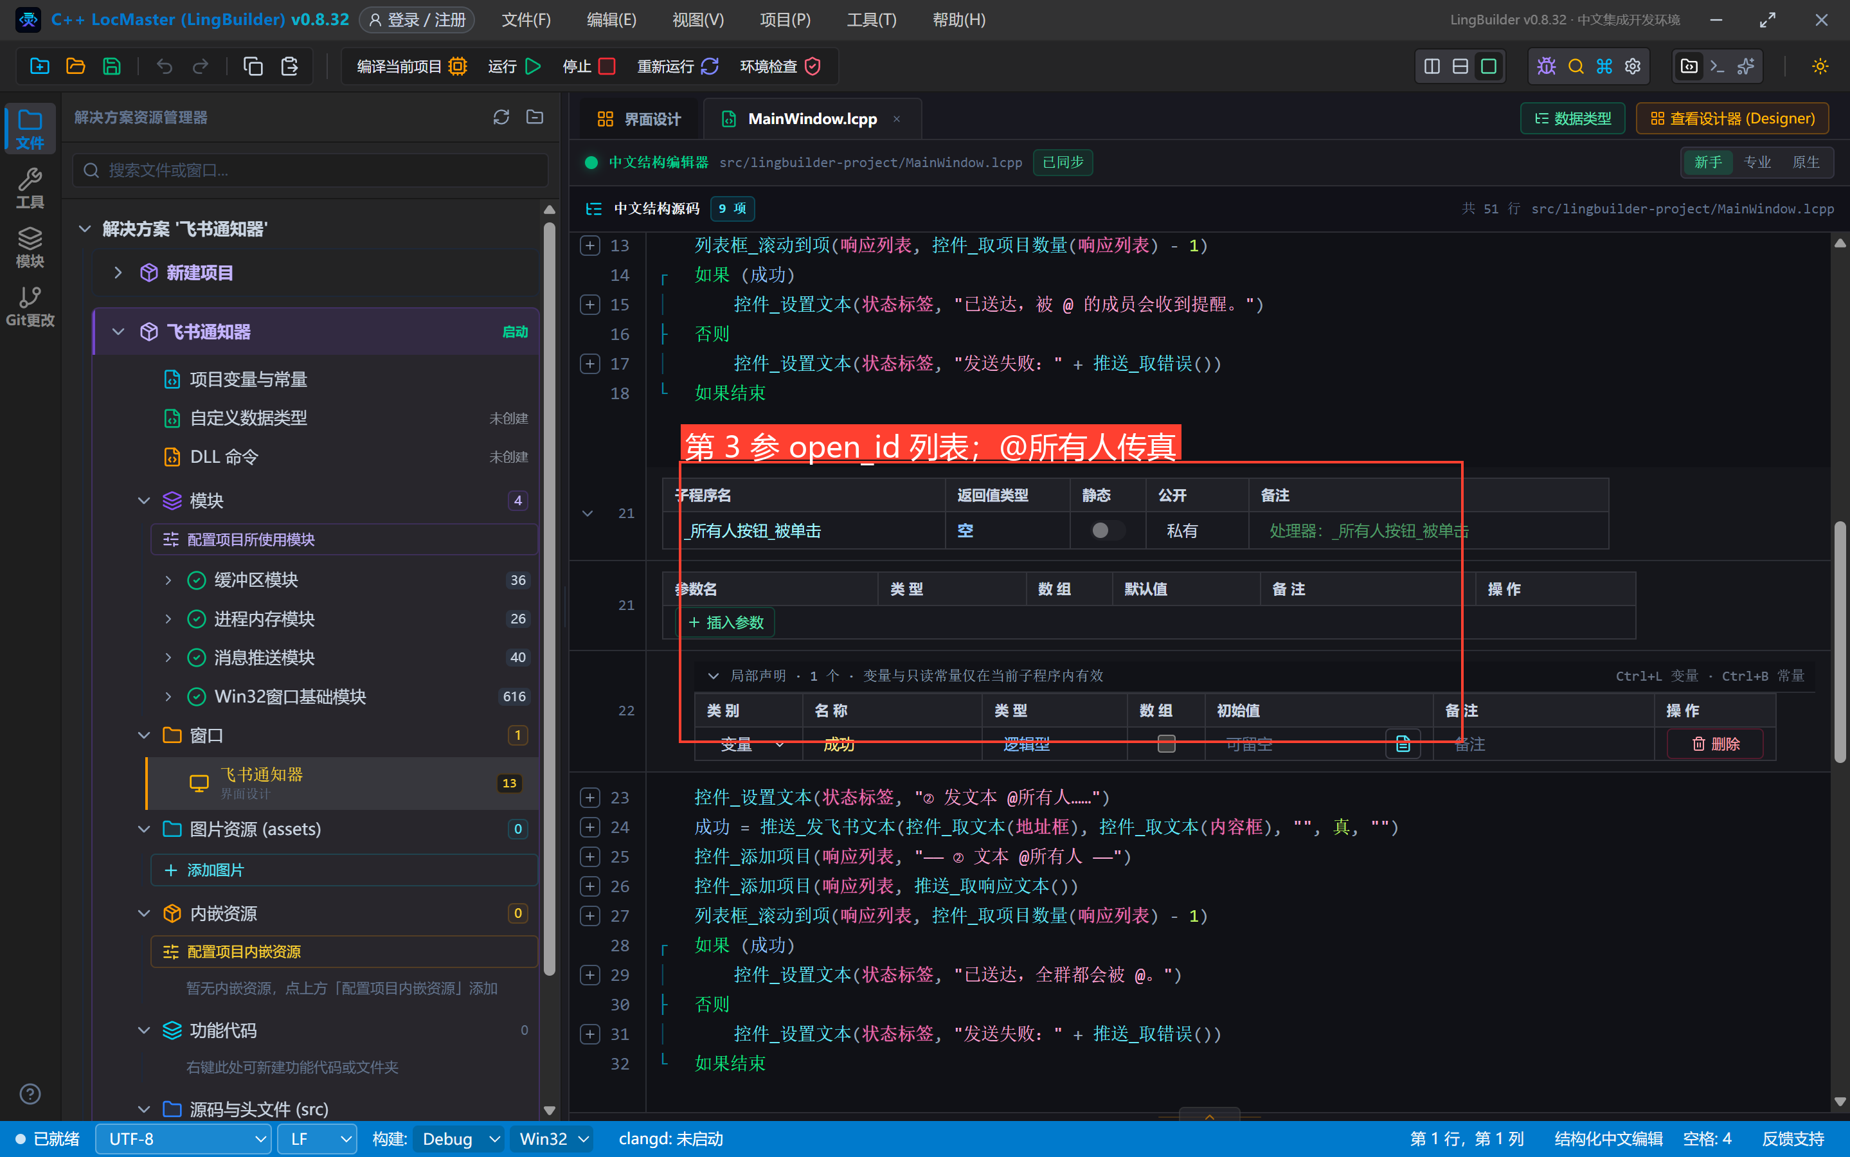Toggle the sun theme icon

(x=1820, y=67)
